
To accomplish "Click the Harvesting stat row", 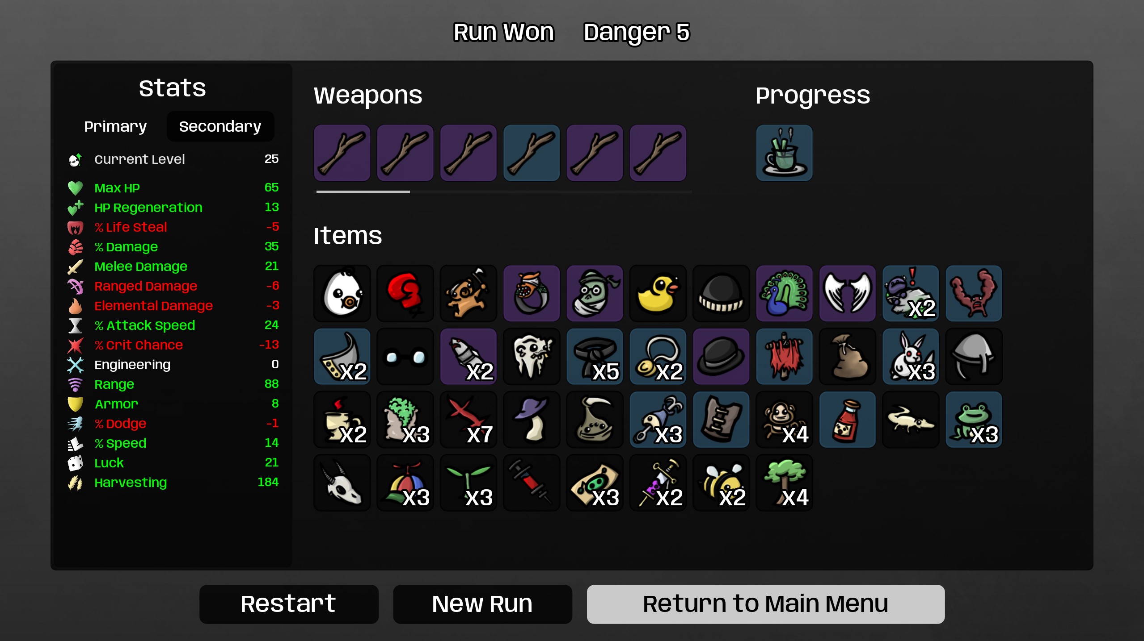I will pos(173,483).
